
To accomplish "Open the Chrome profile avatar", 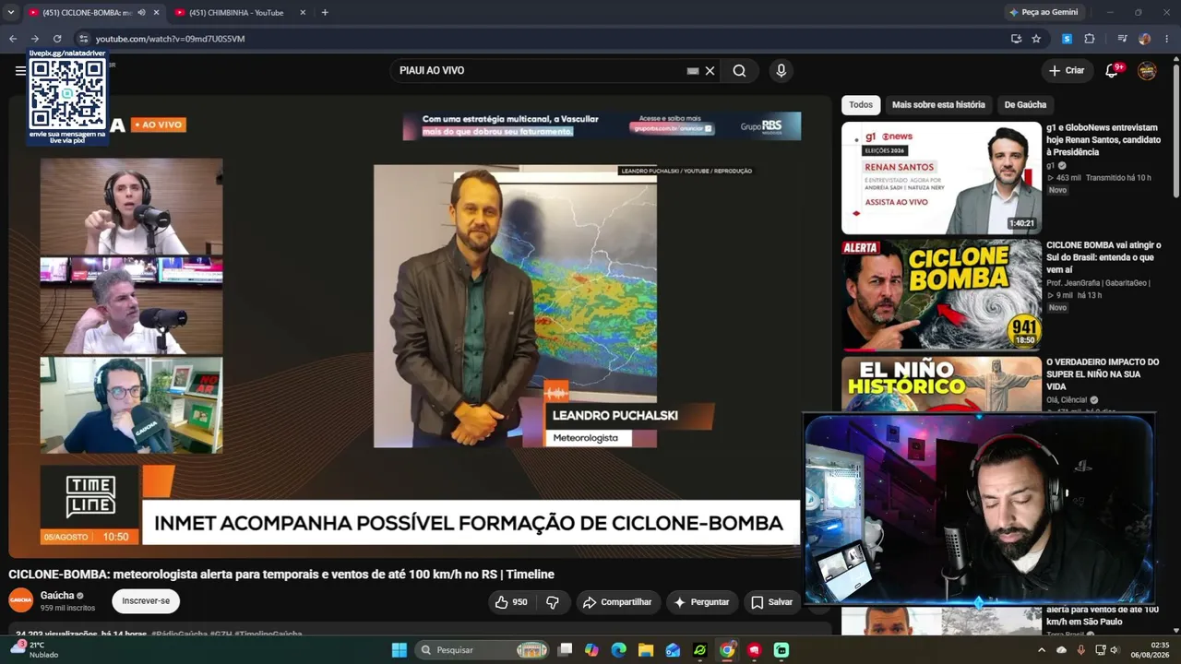I will click(1145, 39).
